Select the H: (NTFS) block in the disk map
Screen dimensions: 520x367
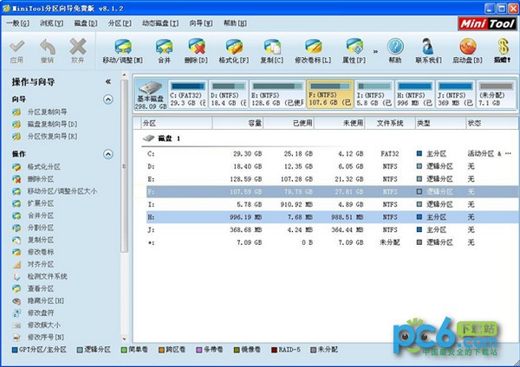[x=415, y=94]
